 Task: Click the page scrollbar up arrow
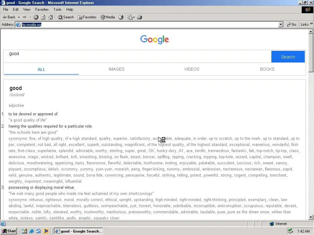coord(311,32)
